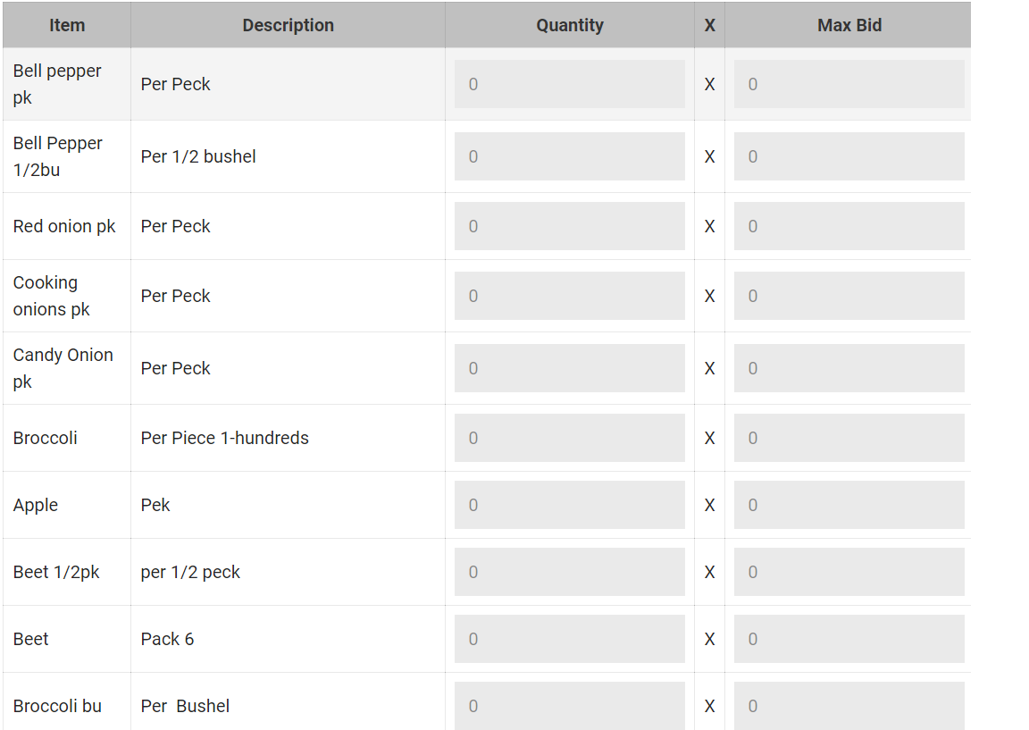The height and width of the screenshot is (730, 1029).
Task: Focus Quantity field for Beet 1/2pk
Action: (569, 572)
